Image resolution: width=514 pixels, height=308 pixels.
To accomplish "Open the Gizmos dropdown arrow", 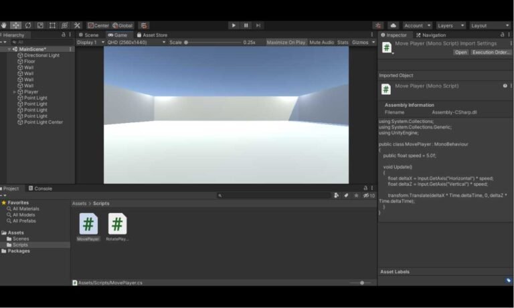I will point(373,42).
